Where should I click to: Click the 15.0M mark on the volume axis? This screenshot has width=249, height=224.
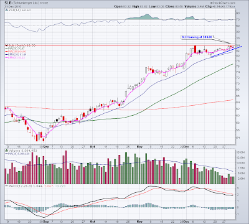(x=240, y=152)
